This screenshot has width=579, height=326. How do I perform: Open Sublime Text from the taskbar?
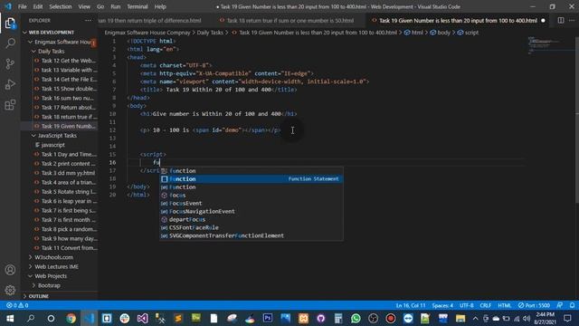pyautogui.click(x=178, y=318)
